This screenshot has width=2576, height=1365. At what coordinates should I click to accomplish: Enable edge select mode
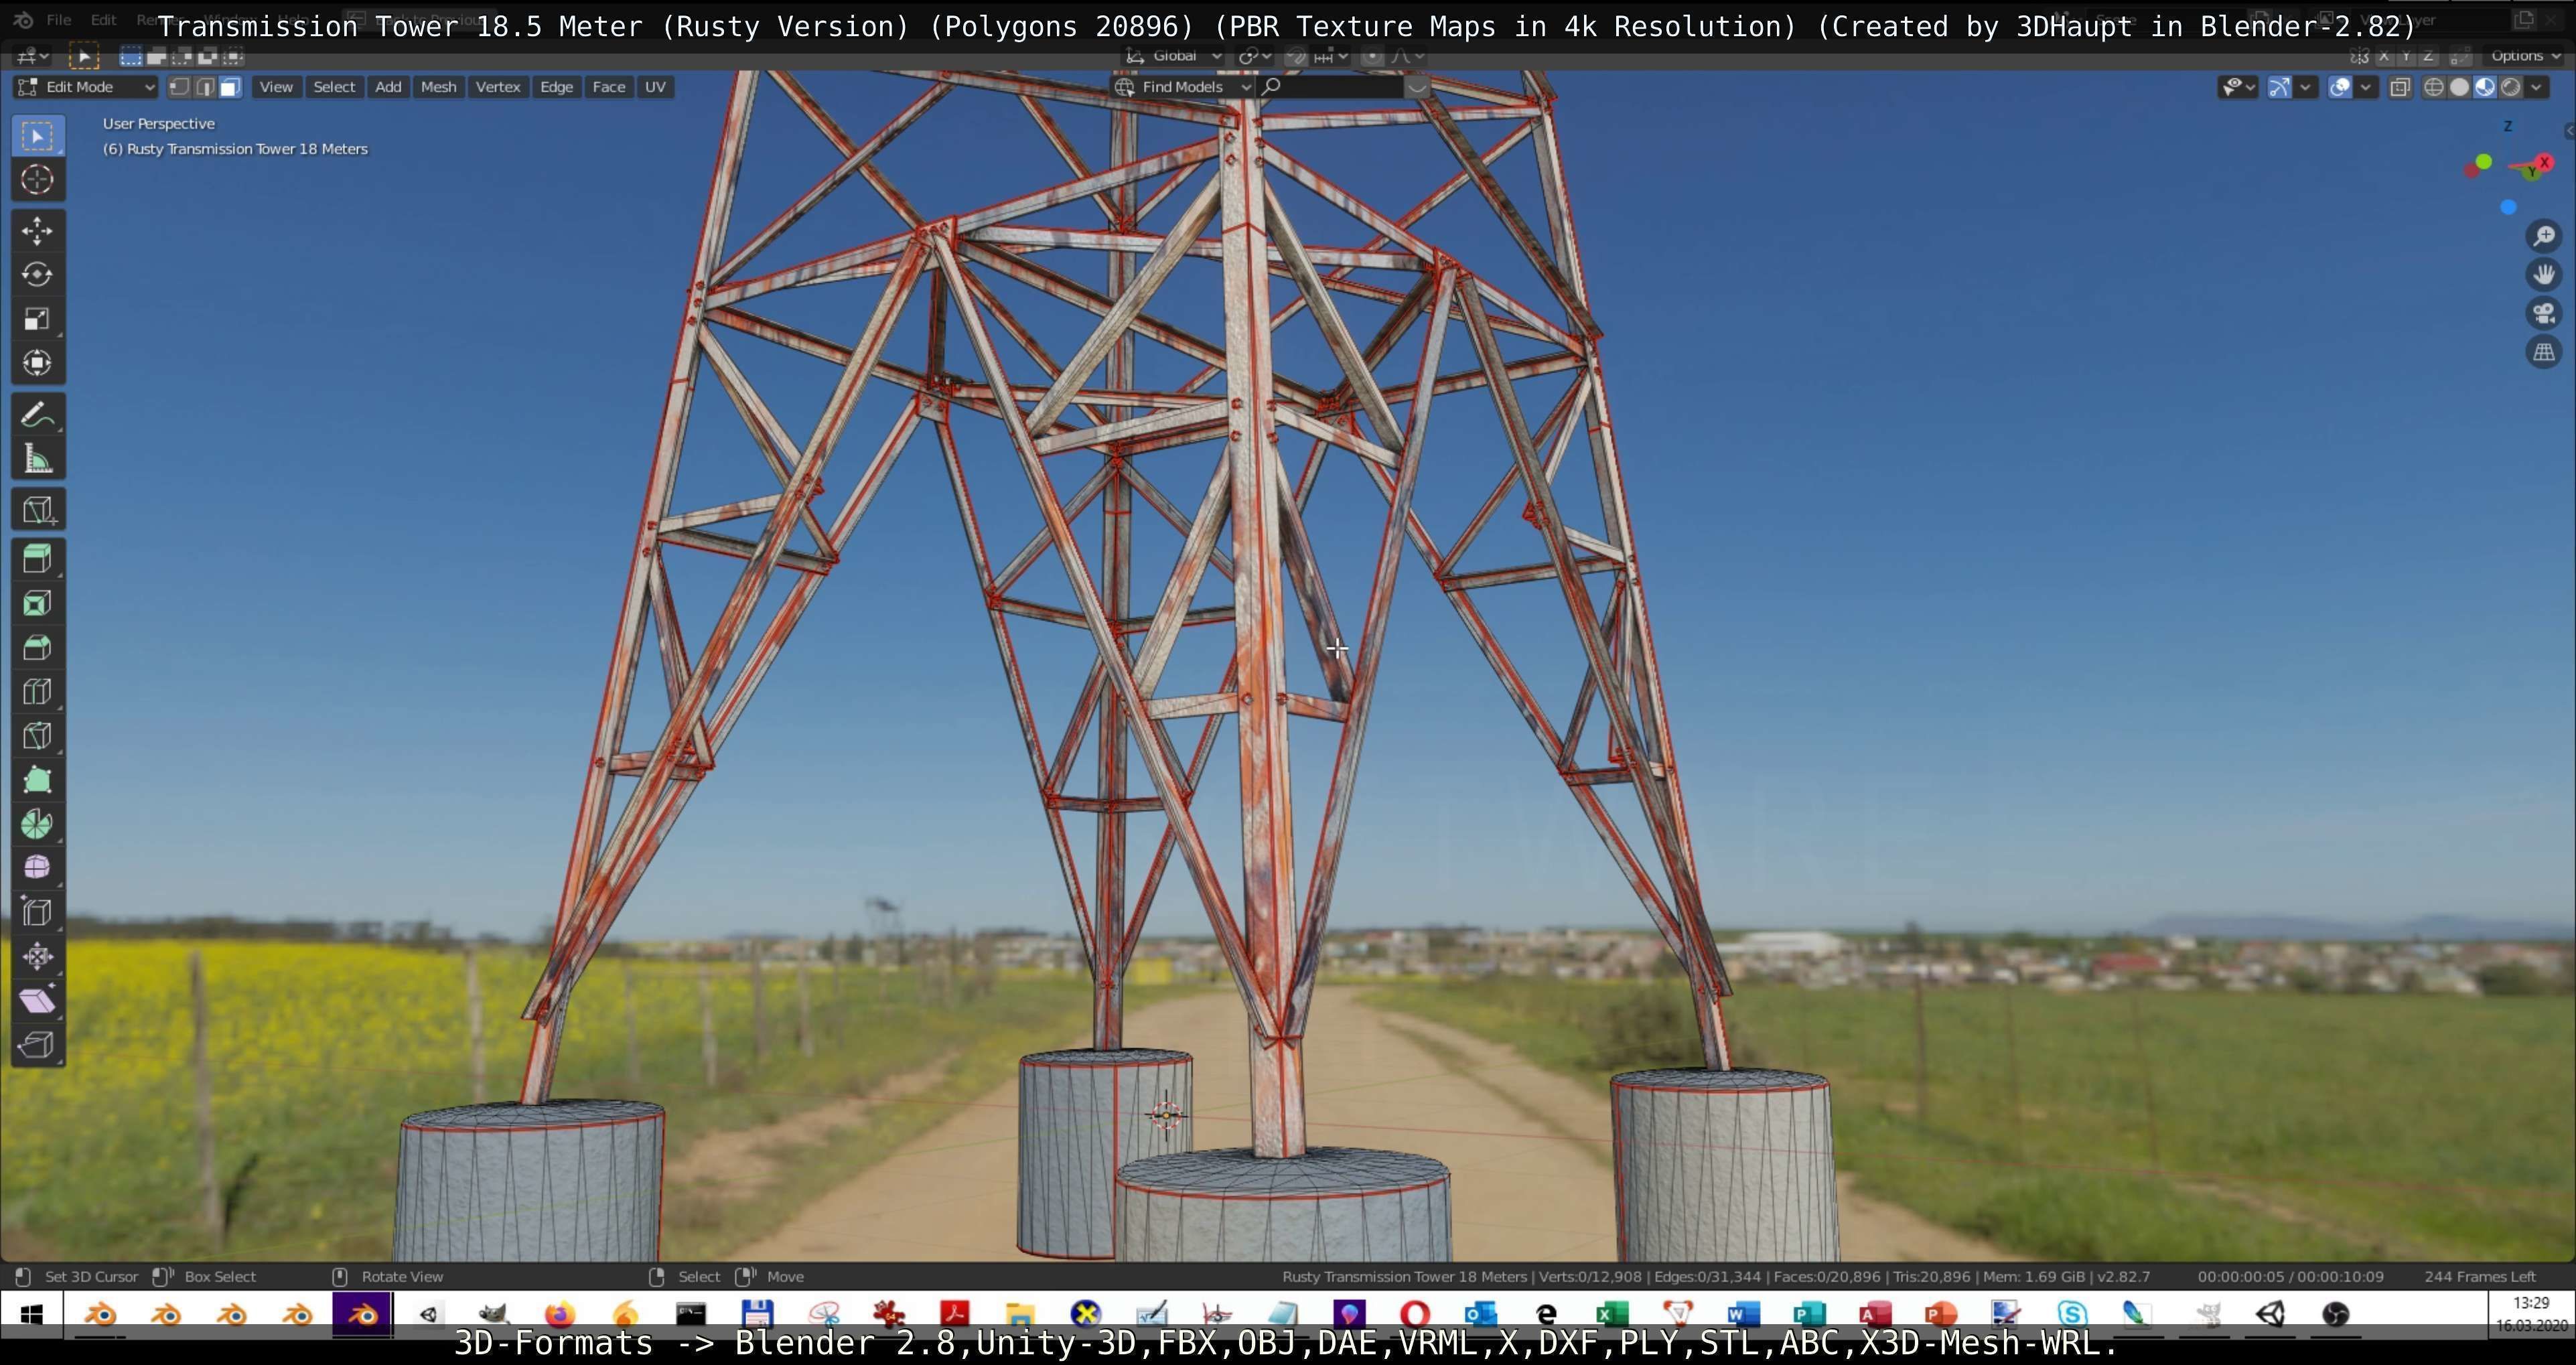coord(205,87)
